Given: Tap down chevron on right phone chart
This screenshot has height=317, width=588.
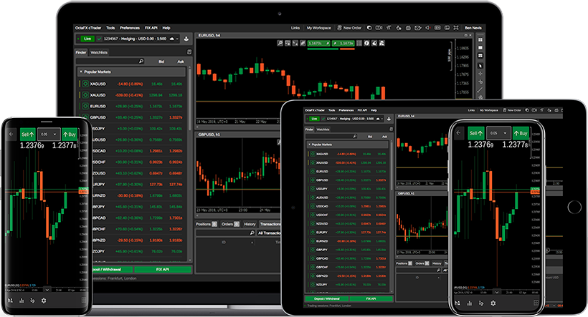Looking at the screenshot, I should point(496,292).
